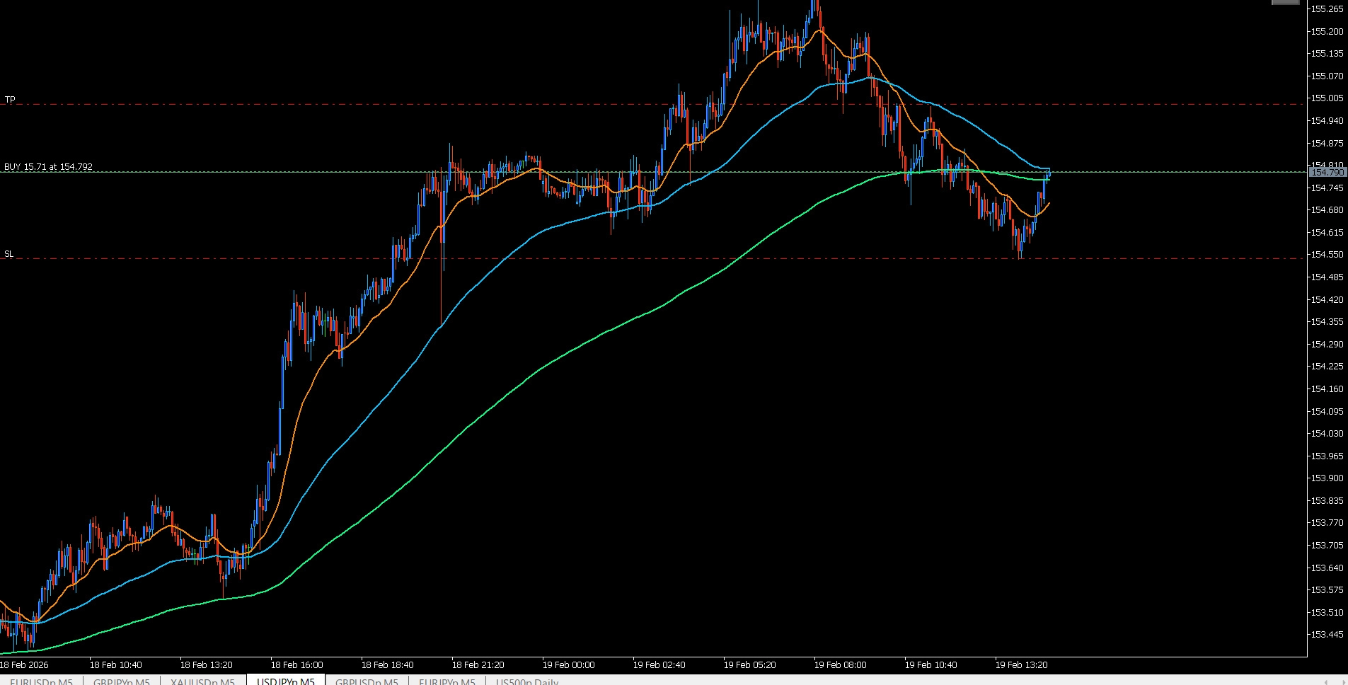Show the US500p Daily chart tab
The image size is (1348, 685).
[527, 681]
